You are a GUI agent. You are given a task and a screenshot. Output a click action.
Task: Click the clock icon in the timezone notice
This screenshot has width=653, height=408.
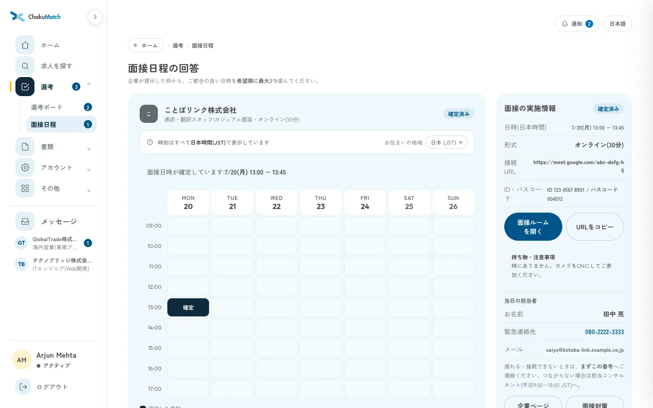pos(150,142)
